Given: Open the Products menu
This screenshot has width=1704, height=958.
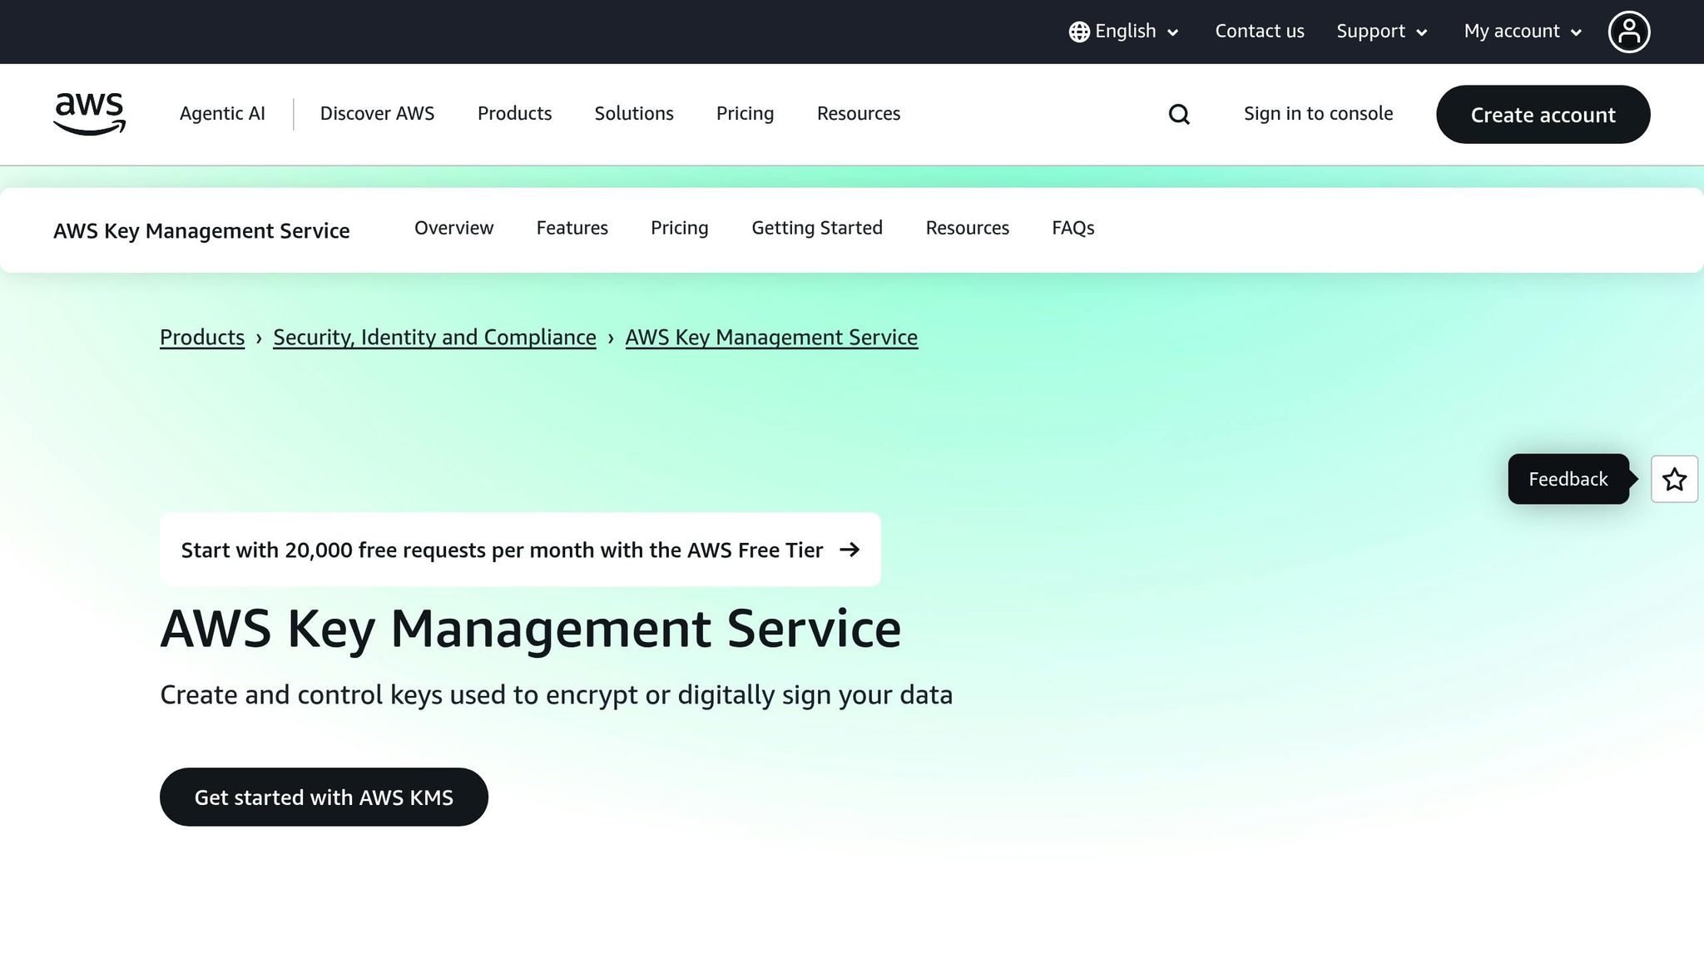Looking at the screenshot, I should (x=514, y=113).
